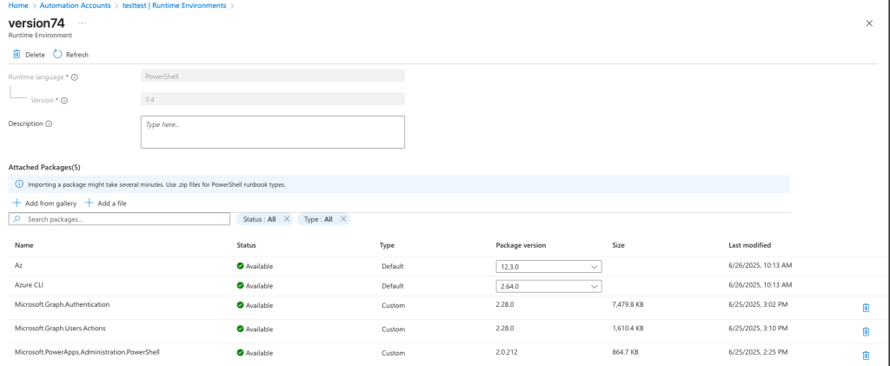Click the ellipsis next to version74 title

pyautogui.click(x=82, y=22)
